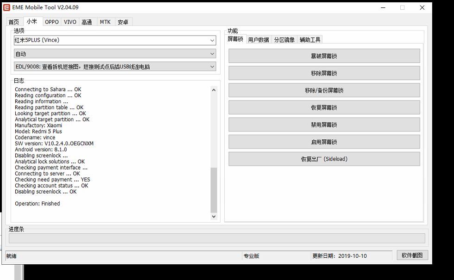This screenshot has width=454, height=280.
Task: Click the empty 进度条 progress bar
Action: tap(217, 238)
